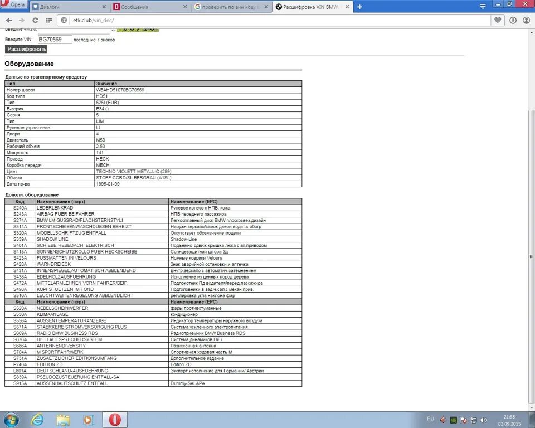Viewport: 535px width, 428px height.
Task: Open the Opera main menu button
Action: 13,4
